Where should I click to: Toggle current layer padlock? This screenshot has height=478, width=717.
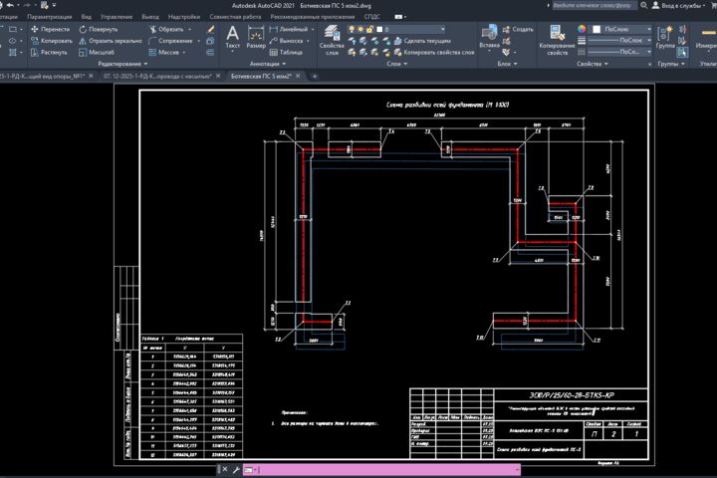coord(369,29)
